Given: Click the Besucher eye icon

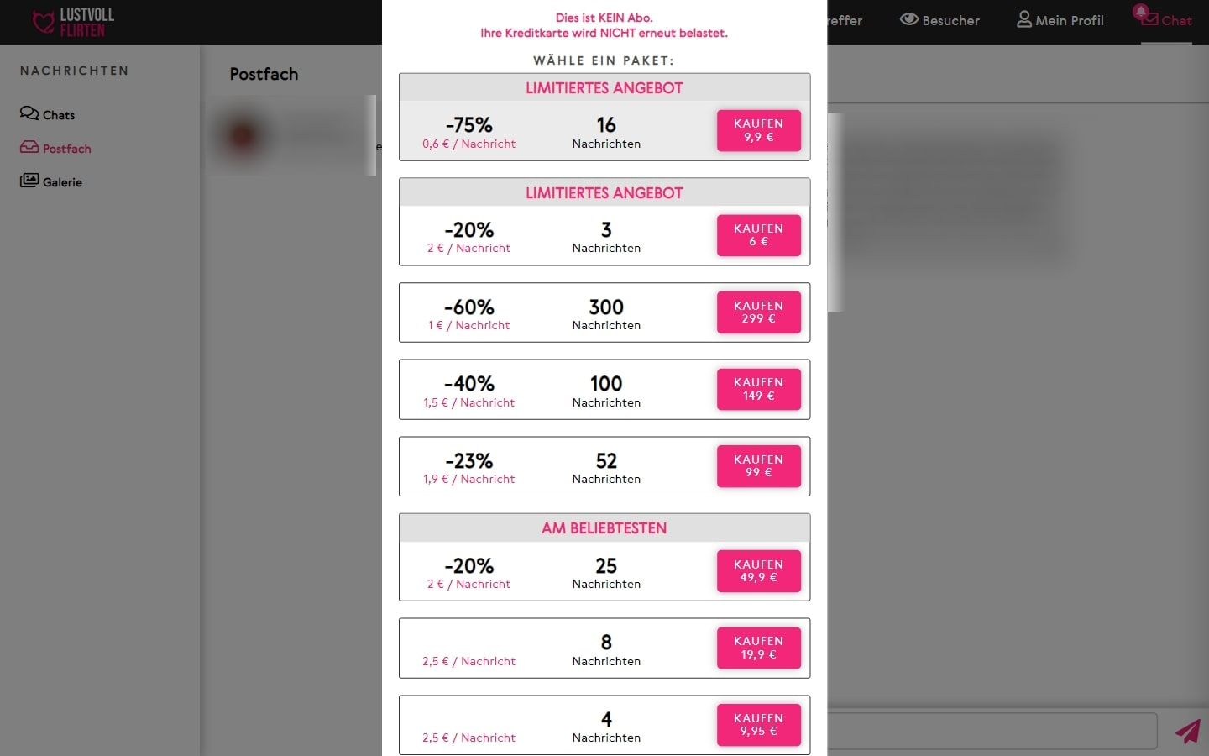Looking at the screenshot, I should [908, 18].
